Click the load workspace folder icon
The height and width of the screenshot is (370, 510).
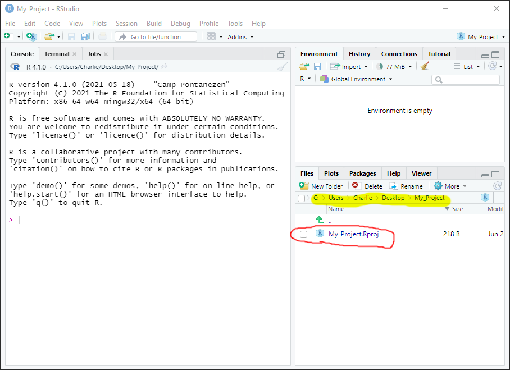coord(304,66)
